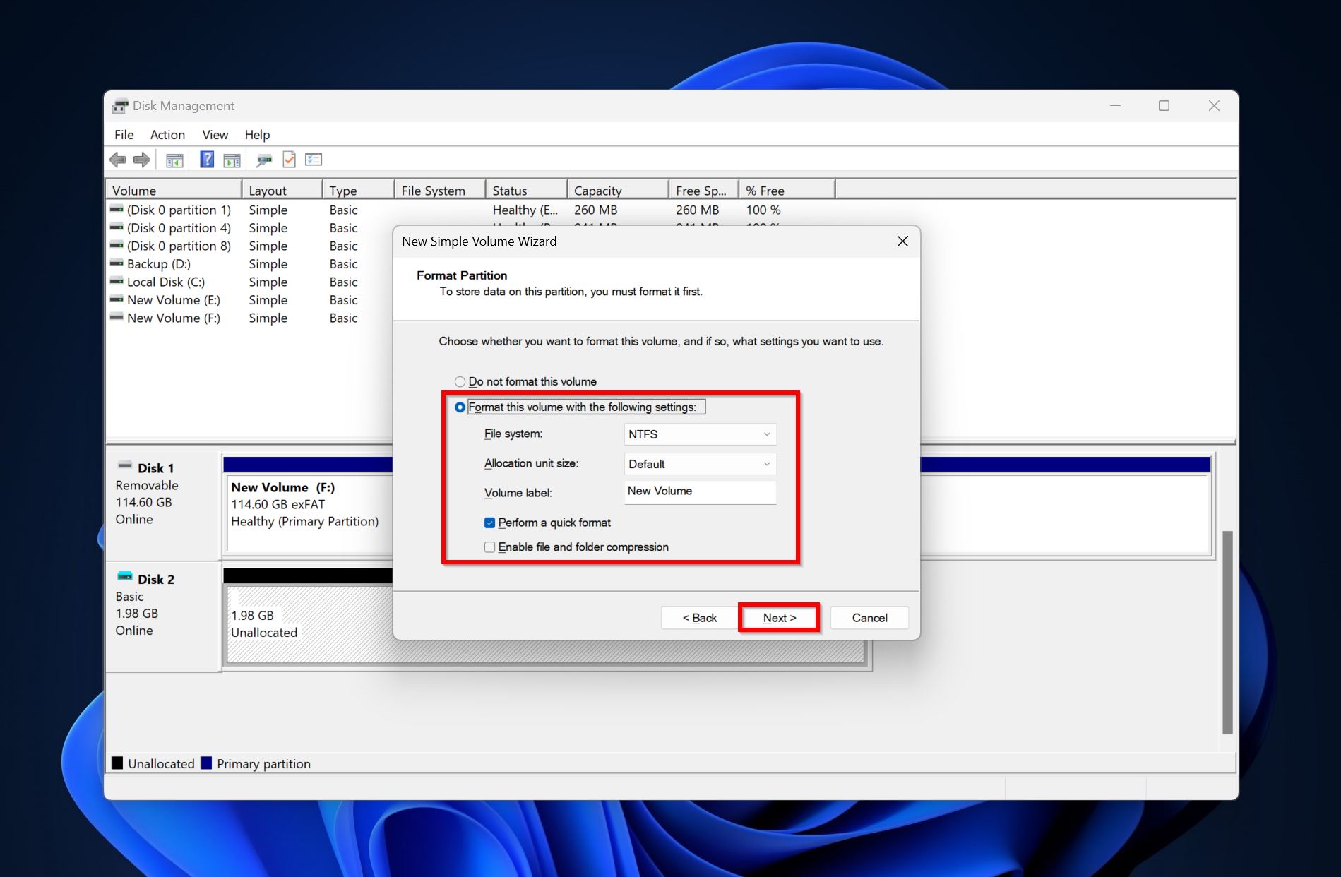Open the File menu
The width and height of the screenshot is (1341, 877).
[x=124, y=135]
